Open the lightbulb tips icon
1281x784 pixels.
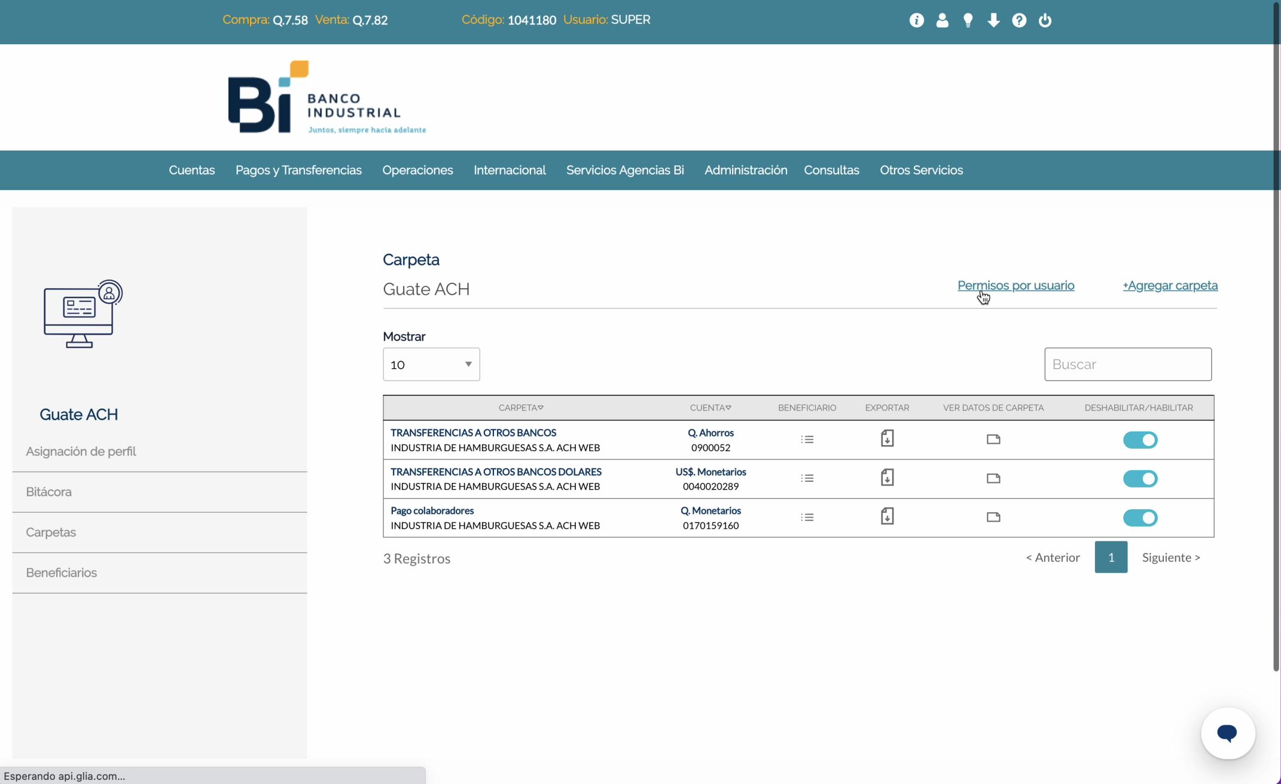(968, 20)
